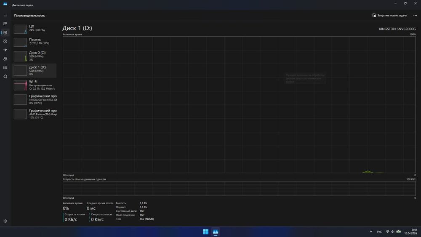The height and width of the screenshot is (237, 421).
Task: Click the РУС language indicator
Action: coord(379,232)
